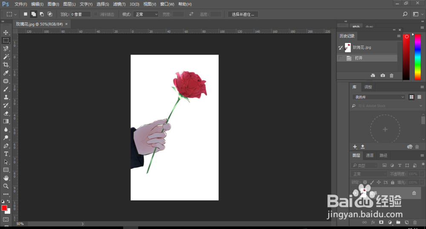Click the add to selection icon

[x=33, y=14]
